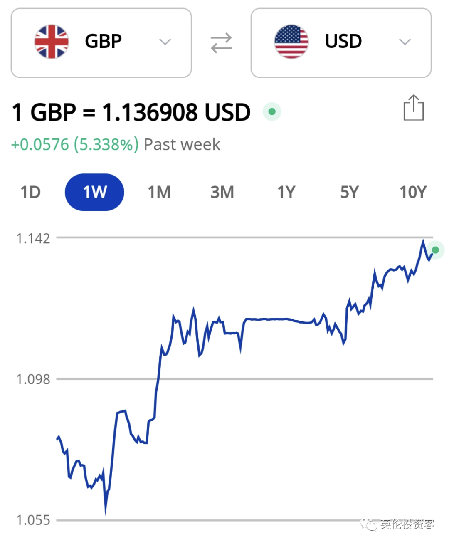Switch to the 1M range
This screenshot has height=544, width=449.
pyautogui.click(x=159, y=192)
